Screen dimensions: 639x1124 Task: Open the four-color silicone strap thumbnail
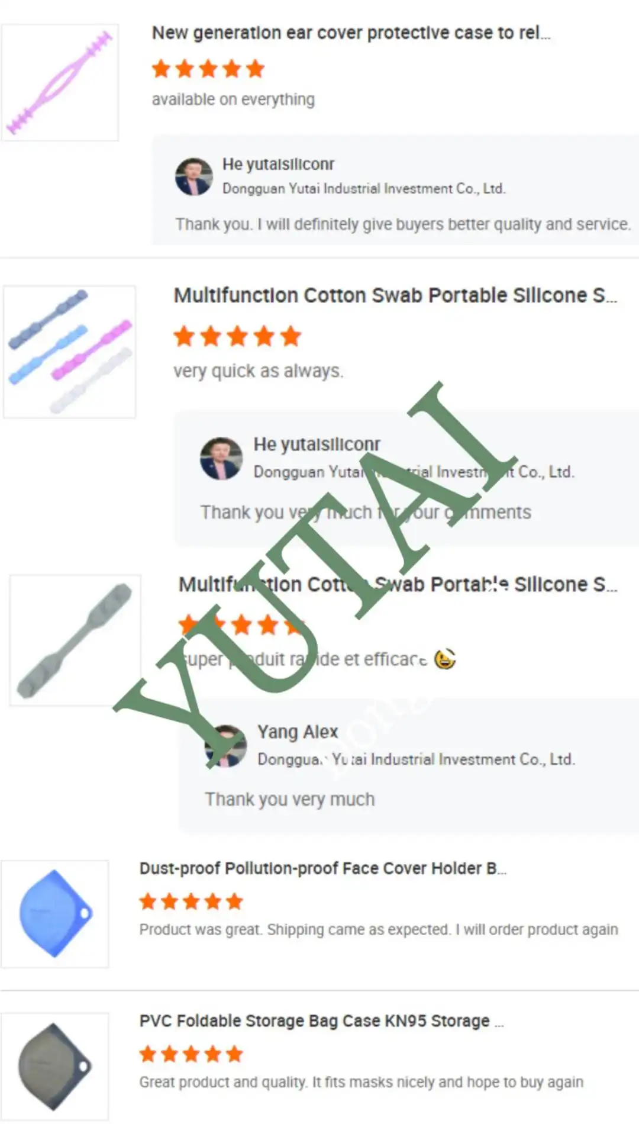click(70, 352)
